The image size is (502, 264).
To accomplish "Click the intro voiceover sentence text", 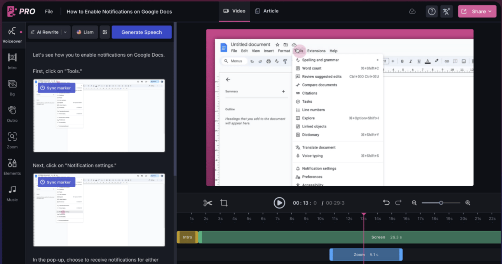I will (x=99, y=55).
